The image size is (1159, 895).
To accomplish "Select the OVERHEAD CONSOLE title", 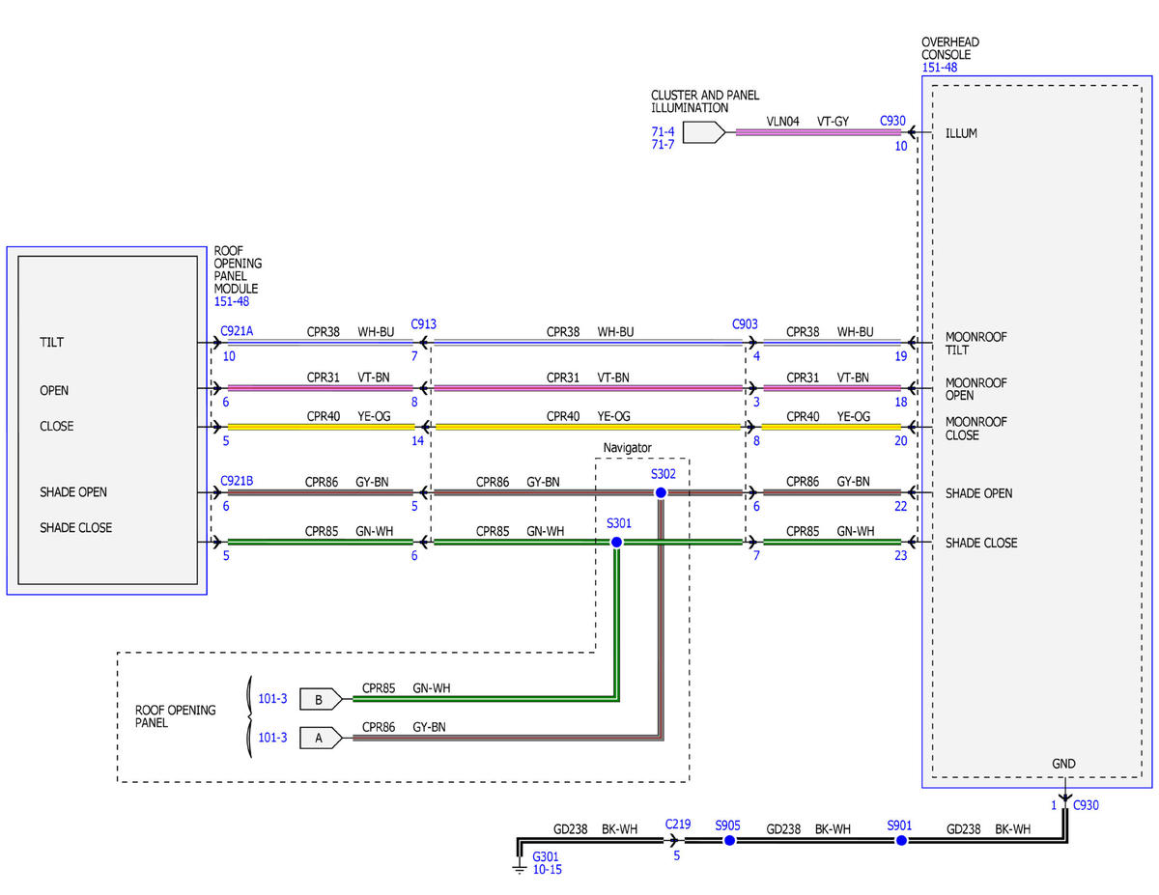I will pyautogui.click(x=950, y=48).
